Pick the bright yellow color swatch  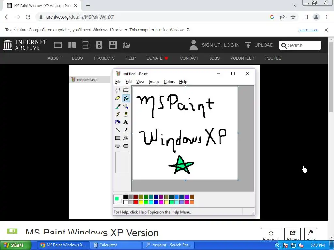141,202
